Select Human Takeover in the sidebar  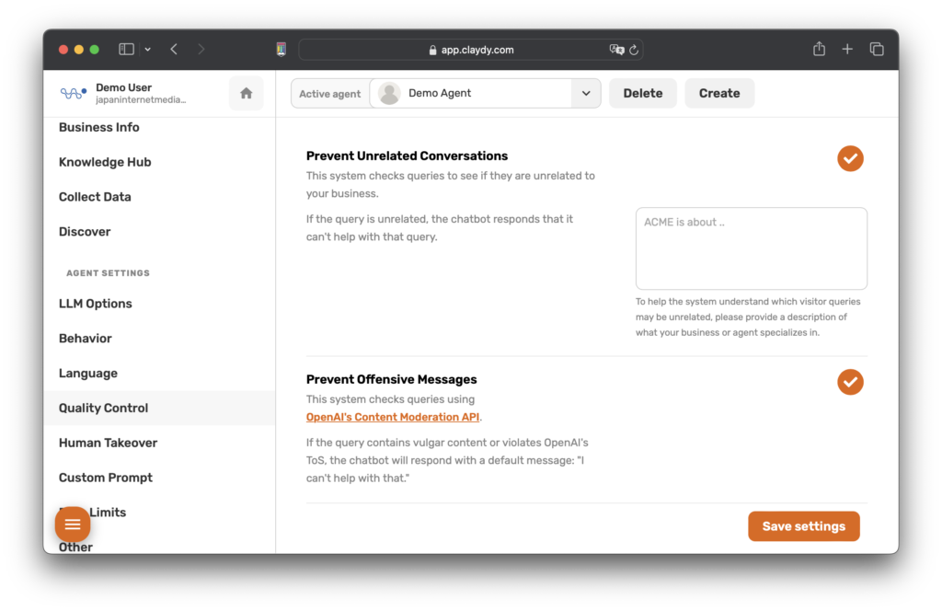tap(108, 443)
